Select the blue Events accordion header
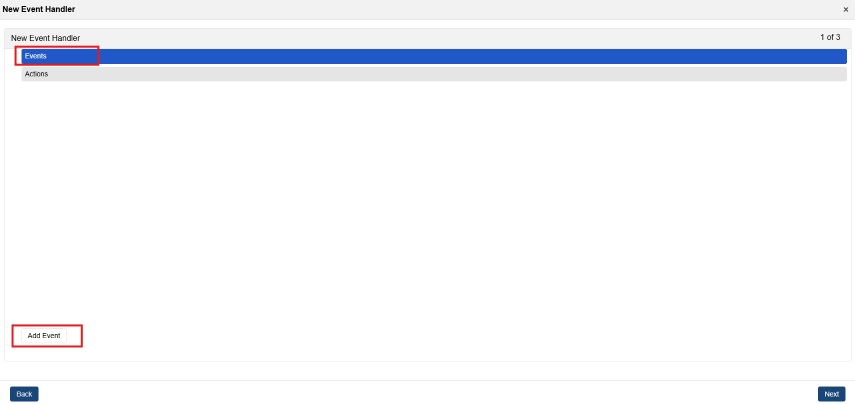Image resolution: width=855 pixels, height=404 pixels. pos(433,56)
